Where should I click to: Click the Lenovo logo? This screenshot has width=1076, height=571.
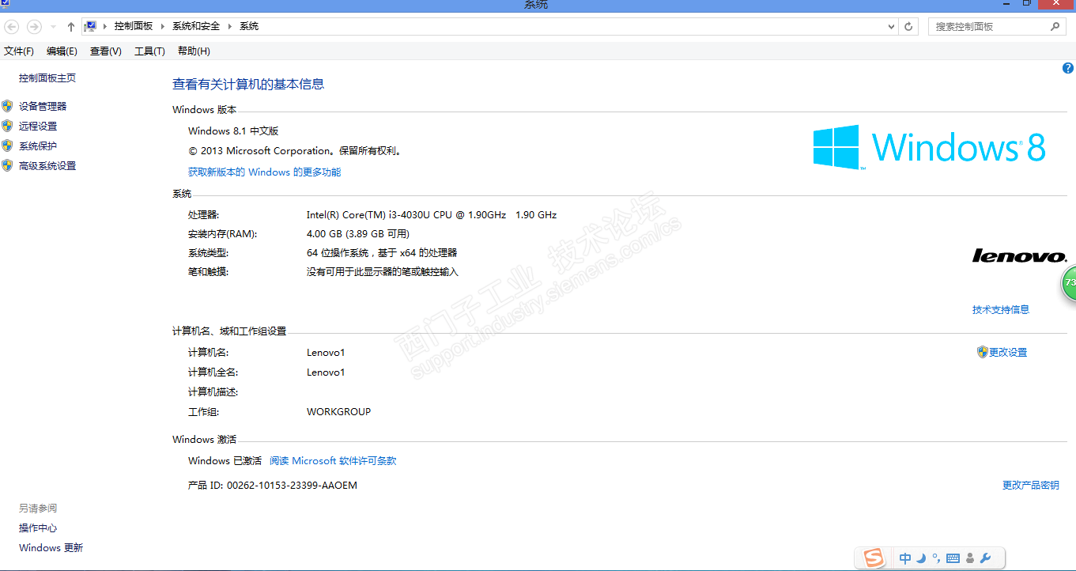[x=1019, y=255]
